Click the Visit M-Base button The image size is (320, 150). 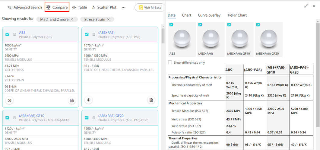tap(150, 8)
